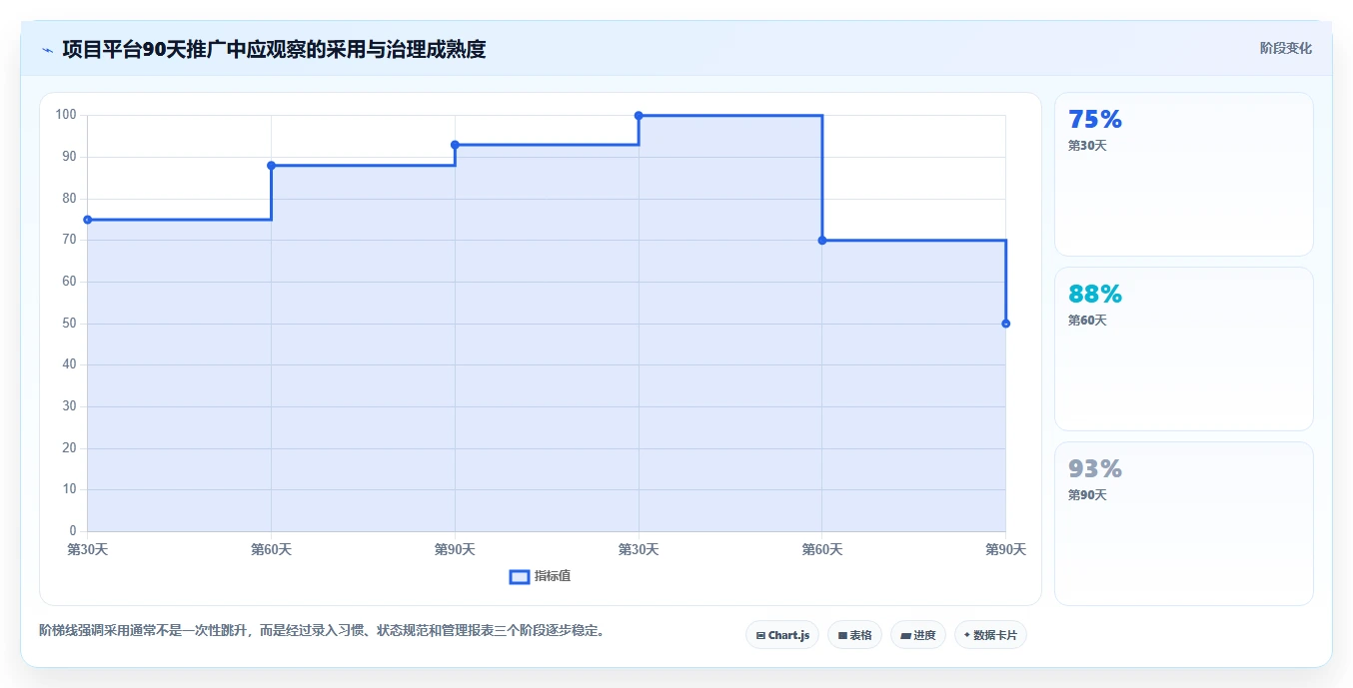Image resolution: width=1353 pixels, height=688 pixels.
Task: Click the lightning bolt icon beside the title
Action: coord(47,50)
